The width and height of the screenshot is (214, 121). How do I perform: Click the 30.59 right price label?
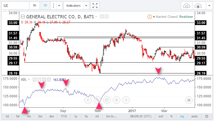click(201, 47)
